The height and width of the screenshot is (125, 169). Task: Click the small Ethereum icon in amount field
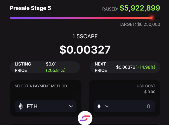[99, 106]
